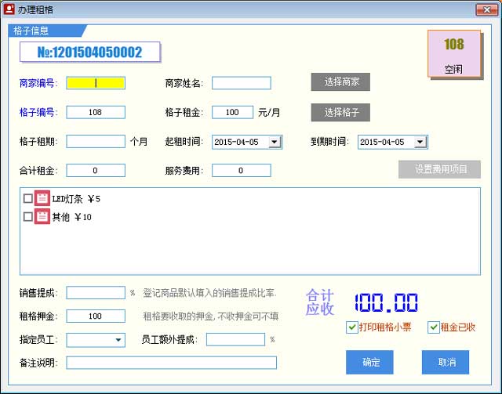Select the 格子信息 tab
Viewport: 502px width, 394px height.
pyautogui.click(x=47, y=31)
